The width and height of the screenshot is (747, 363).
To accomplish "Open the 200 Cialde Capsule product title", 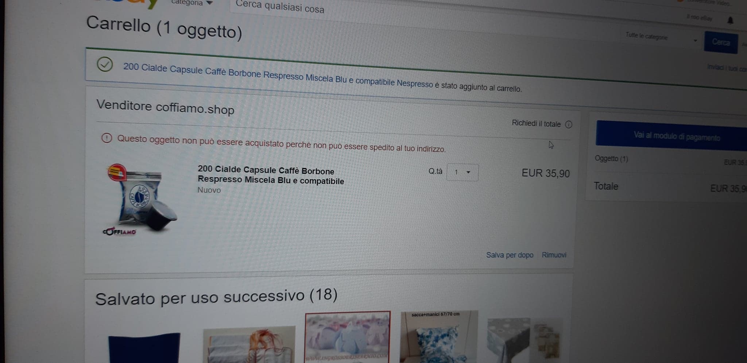I will [271, 175].
